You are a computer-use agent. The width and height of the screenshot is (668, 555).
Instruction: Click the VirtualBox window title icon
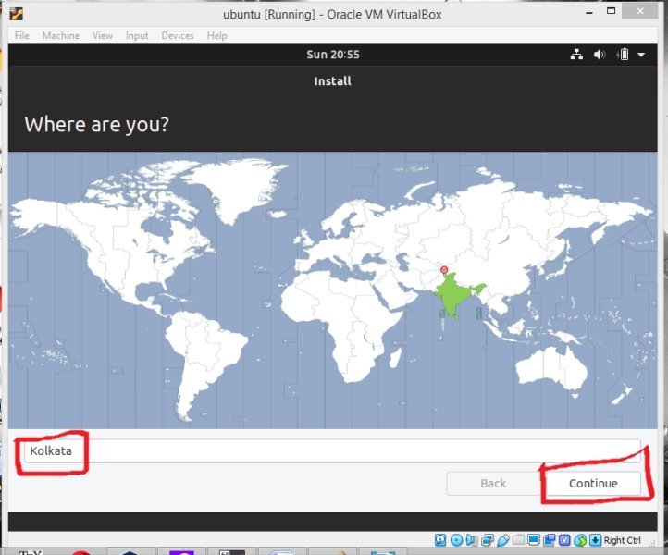tap(16, 14)
